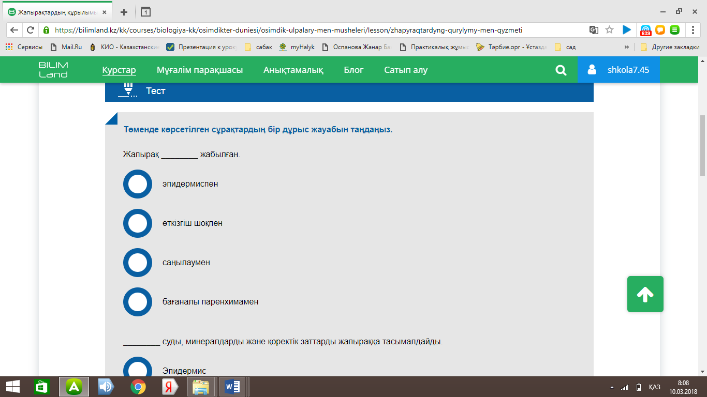Click the Тест section header icon
The image size is (707, 397).
128,90
